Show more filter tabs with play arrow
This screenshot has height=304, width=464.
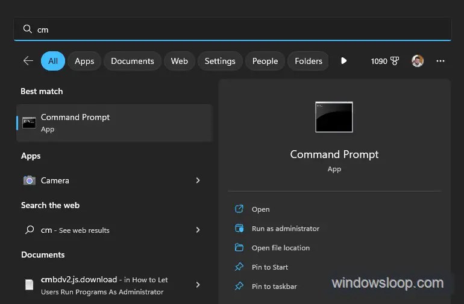tap(343, 61)
